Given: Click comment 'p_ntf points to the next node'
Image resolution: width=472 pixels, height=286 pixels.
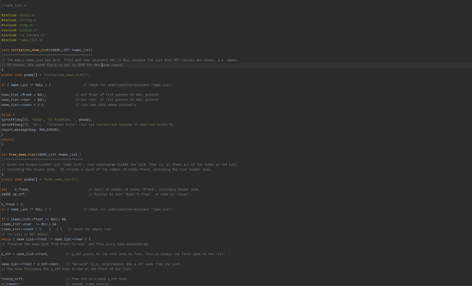Looking at the screenshot, I should click(x=145, y=254).
